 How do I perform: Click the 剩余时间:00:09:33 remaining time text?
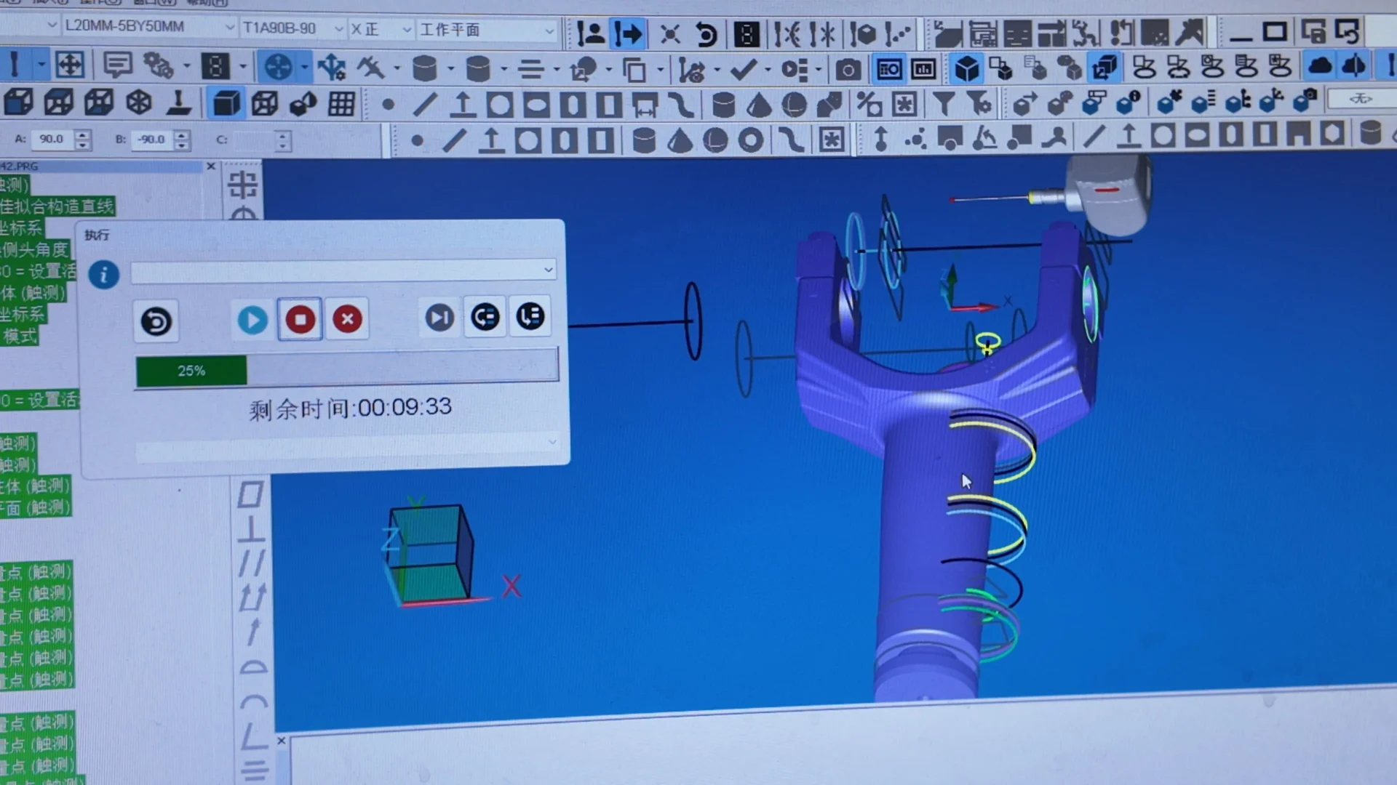[350, 408]
